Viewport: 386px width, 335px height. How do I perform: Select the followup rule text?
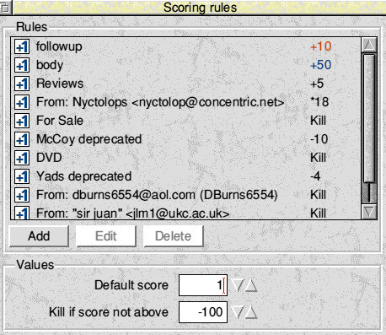pos(59,46)
